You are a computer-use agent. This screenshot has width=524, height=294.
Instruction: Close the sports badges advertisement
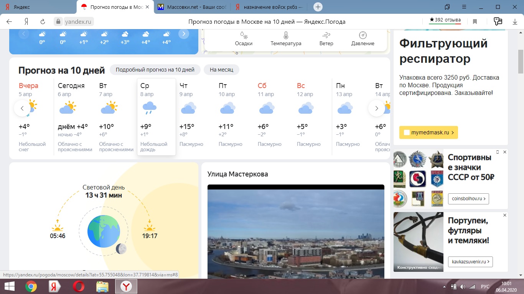click(x=505, y=152)
